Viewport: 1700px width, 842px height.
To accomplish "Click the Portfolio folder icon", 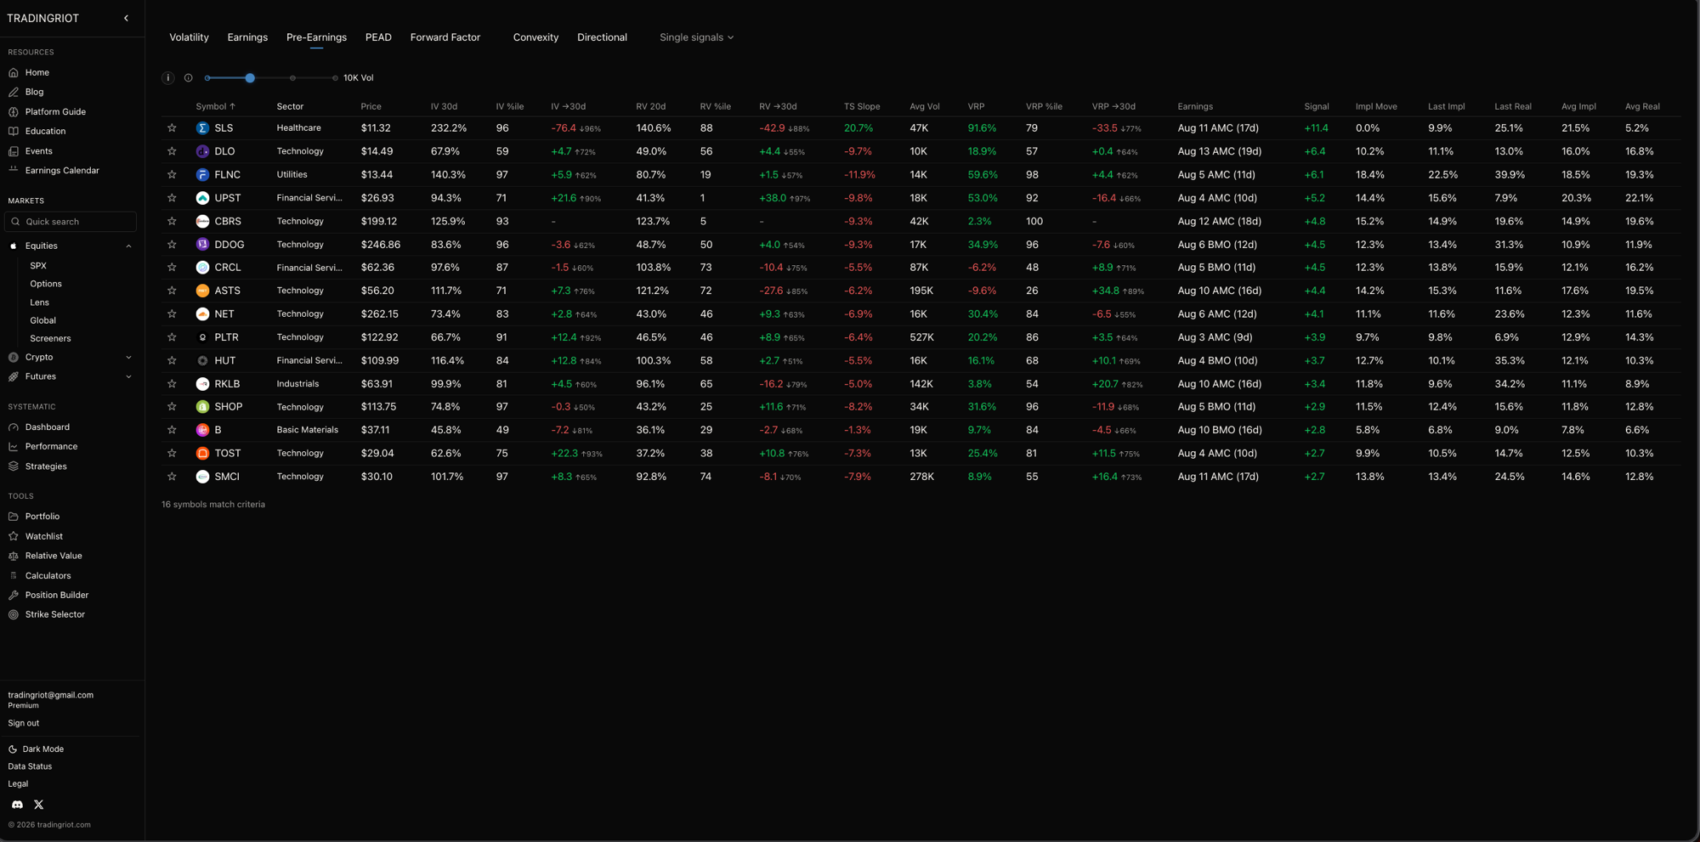I will [14, 517].
